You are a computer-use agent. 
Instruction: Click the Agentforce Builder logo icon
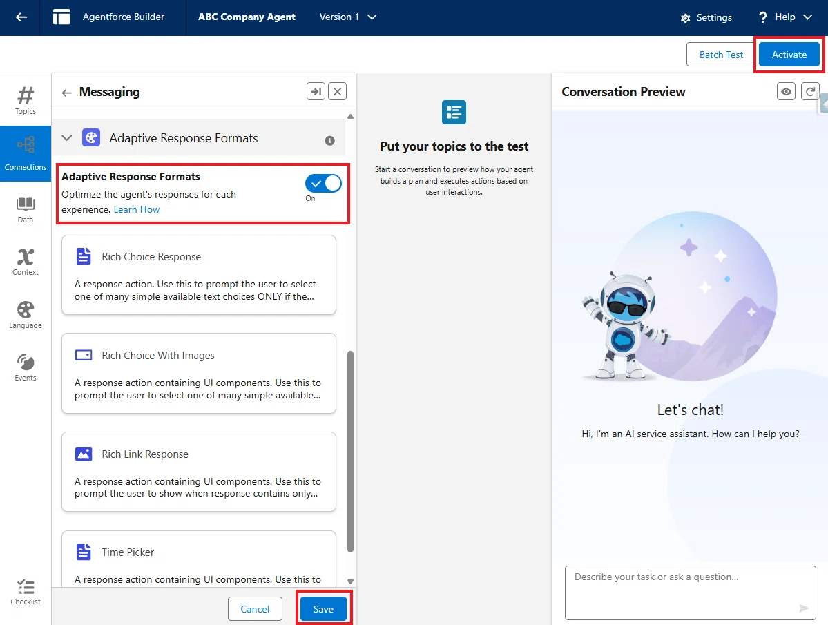coord(61,17)
